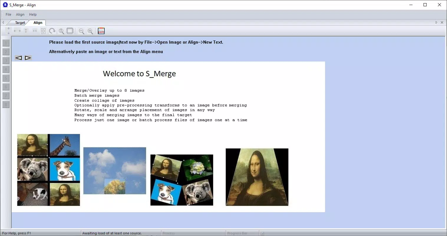Click the zoom out magnifier icon
447x236 pixels.
pyautogui.click(x=82, y=31)
